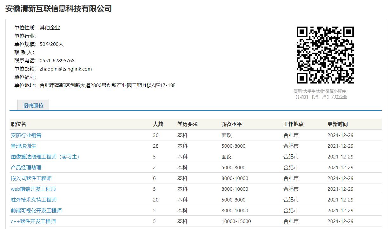Open the c++软件开发工程师 position

[x=33, y=221]
